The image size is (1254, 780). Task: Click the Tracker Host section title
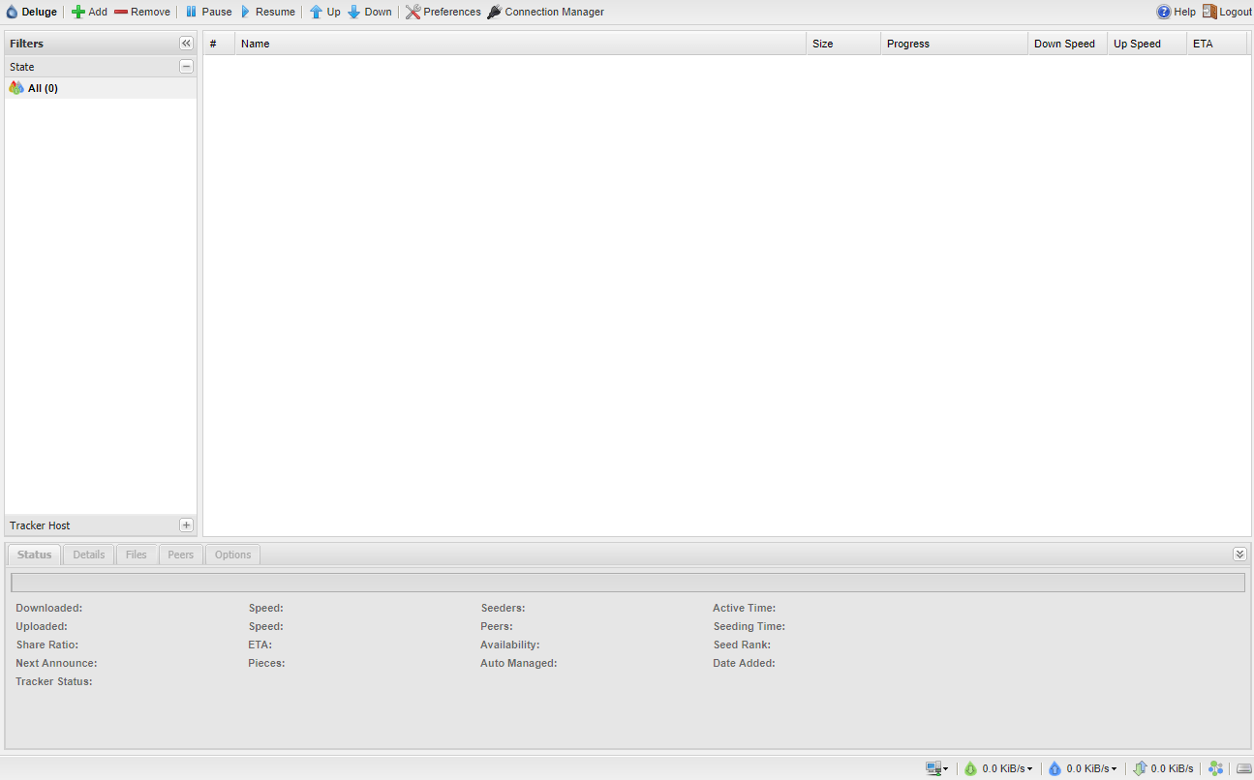(40, 525)
